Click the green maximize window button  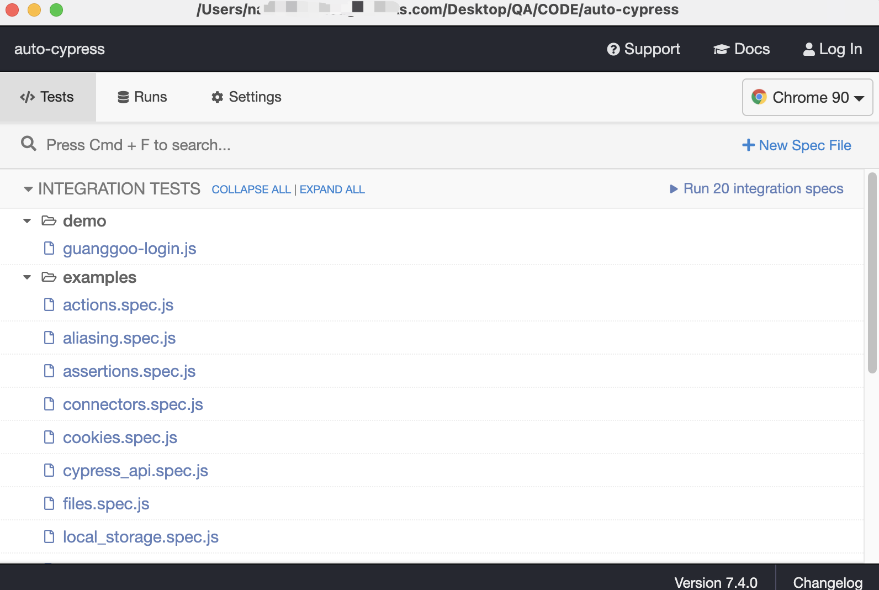tap(56, 10)
